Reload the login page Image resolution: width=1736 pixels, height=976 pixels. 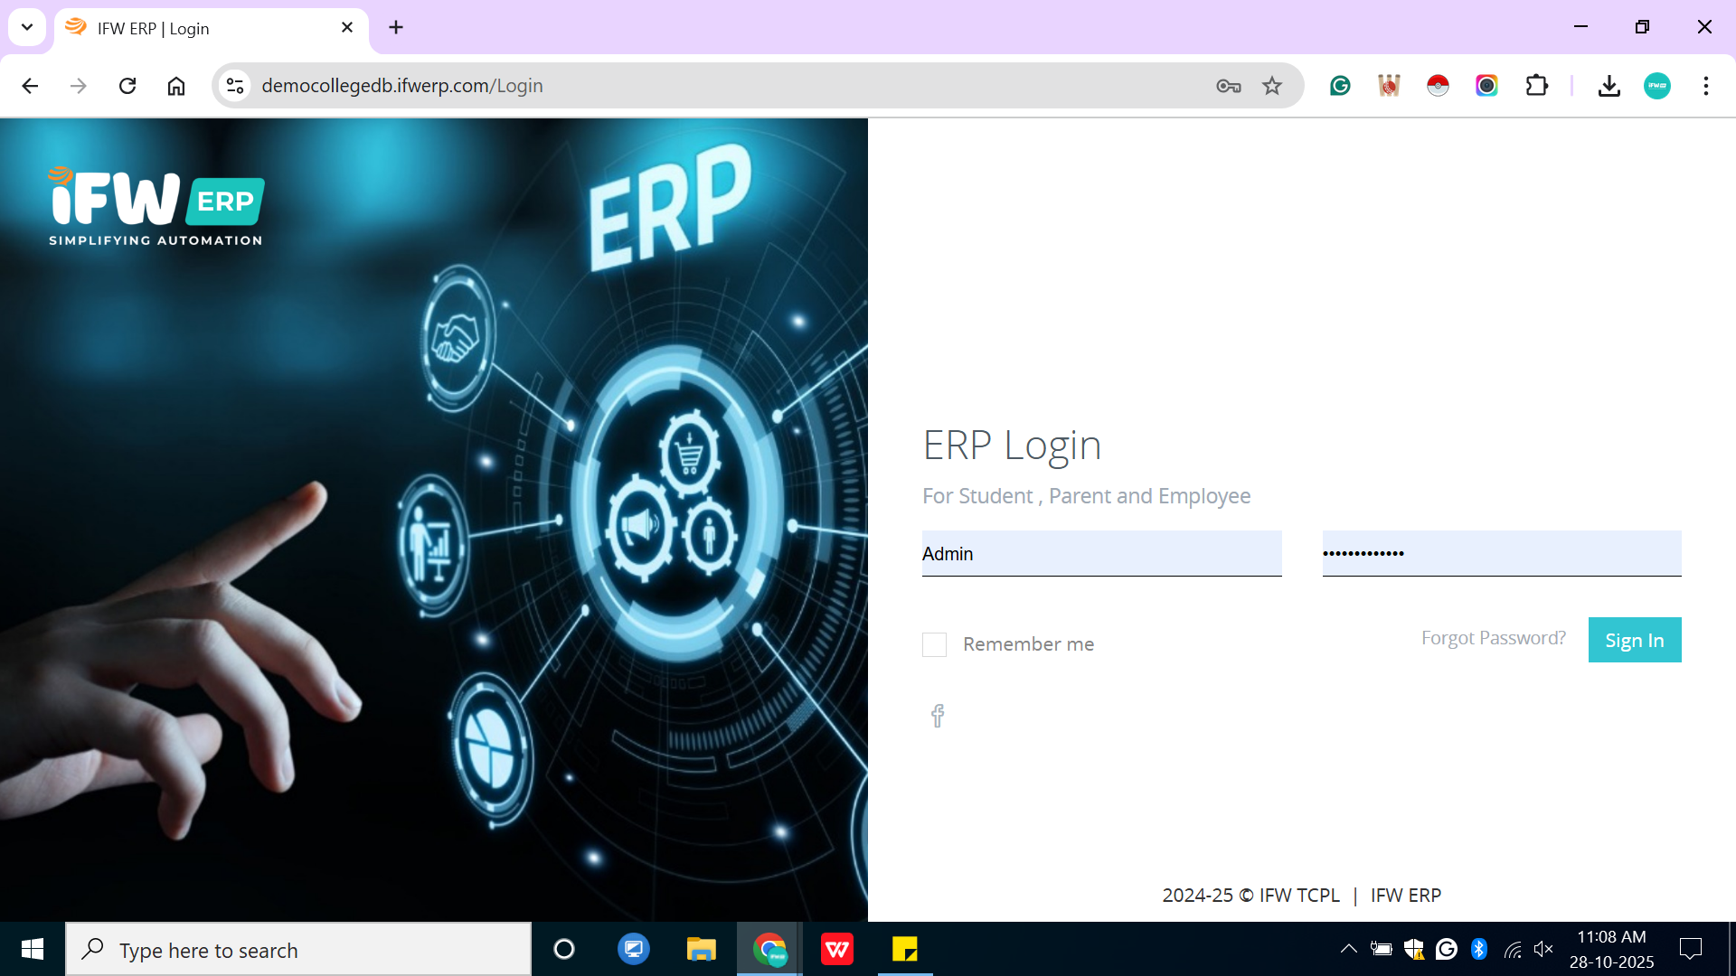tap(127, 86)
